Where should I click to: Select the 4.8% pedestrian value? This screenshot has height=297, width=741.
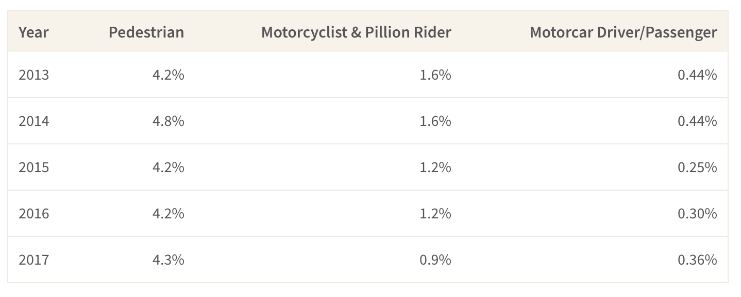tap(168, 121)
